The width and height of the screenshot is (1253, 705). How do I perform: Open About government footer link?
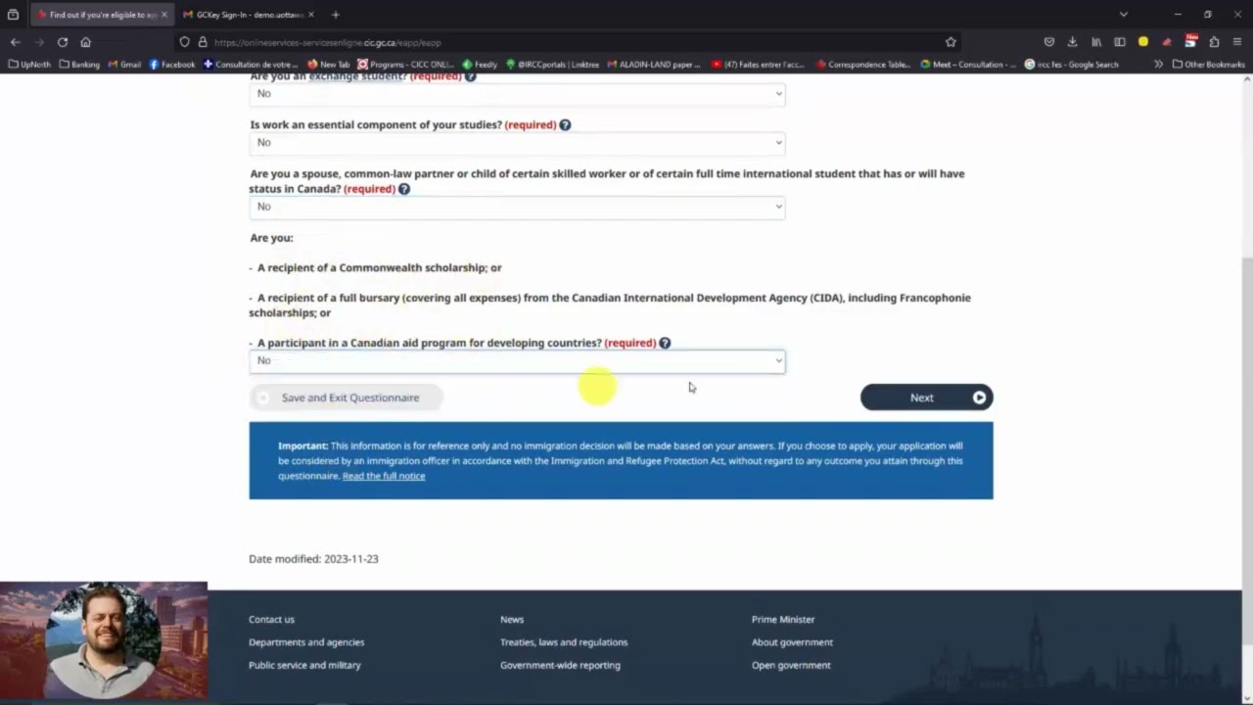pos(792,642)
